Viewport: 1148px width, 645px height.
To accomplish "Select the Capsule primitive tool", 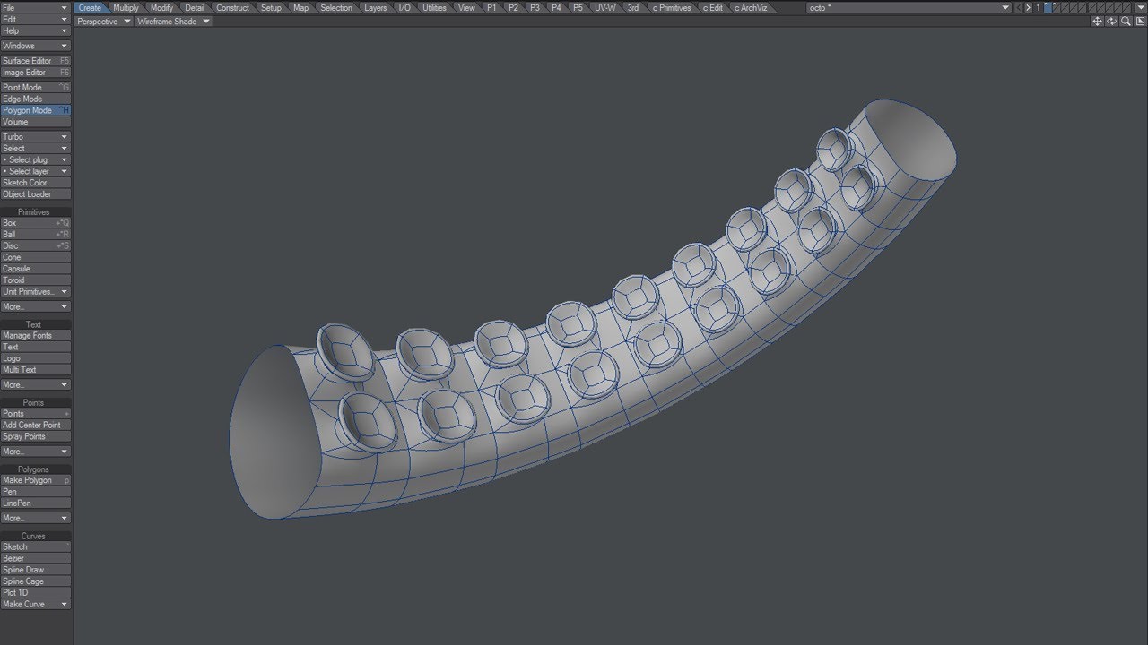I will (x=36, y=269).
